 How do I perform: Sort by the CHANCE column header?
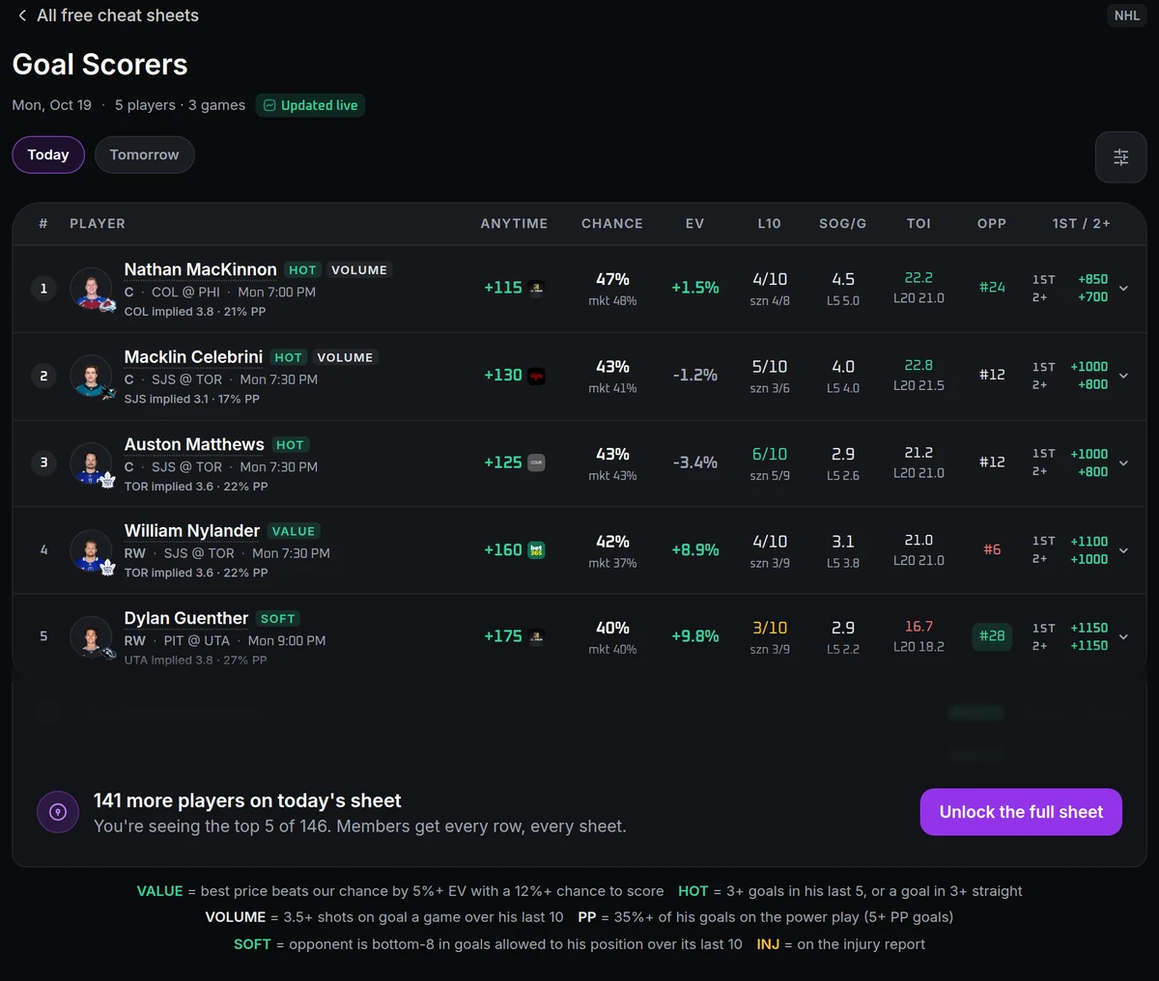(x=612, y=223)
